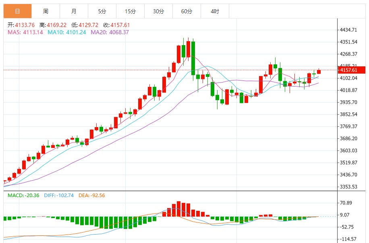Click the 70.89 MACD axis label

click(346, 203)
